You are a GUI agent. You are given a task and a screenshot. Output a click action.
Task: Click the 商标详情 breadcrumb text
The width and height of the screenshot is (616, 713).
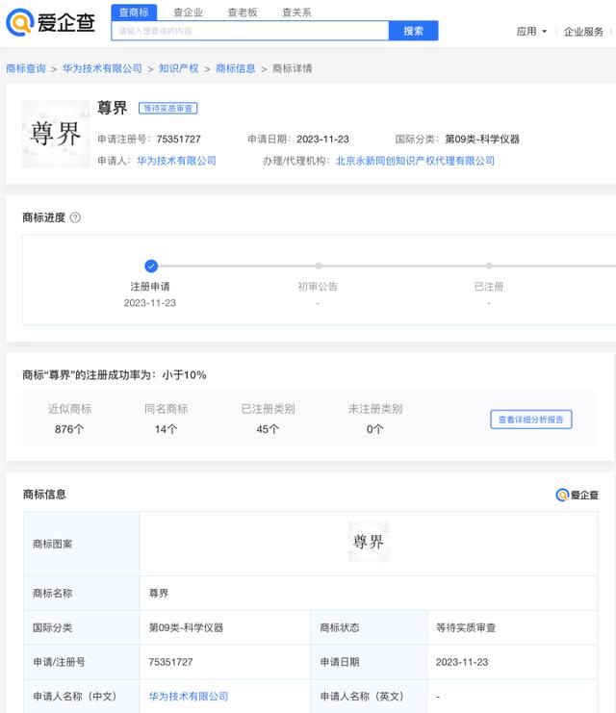(292, 68)
